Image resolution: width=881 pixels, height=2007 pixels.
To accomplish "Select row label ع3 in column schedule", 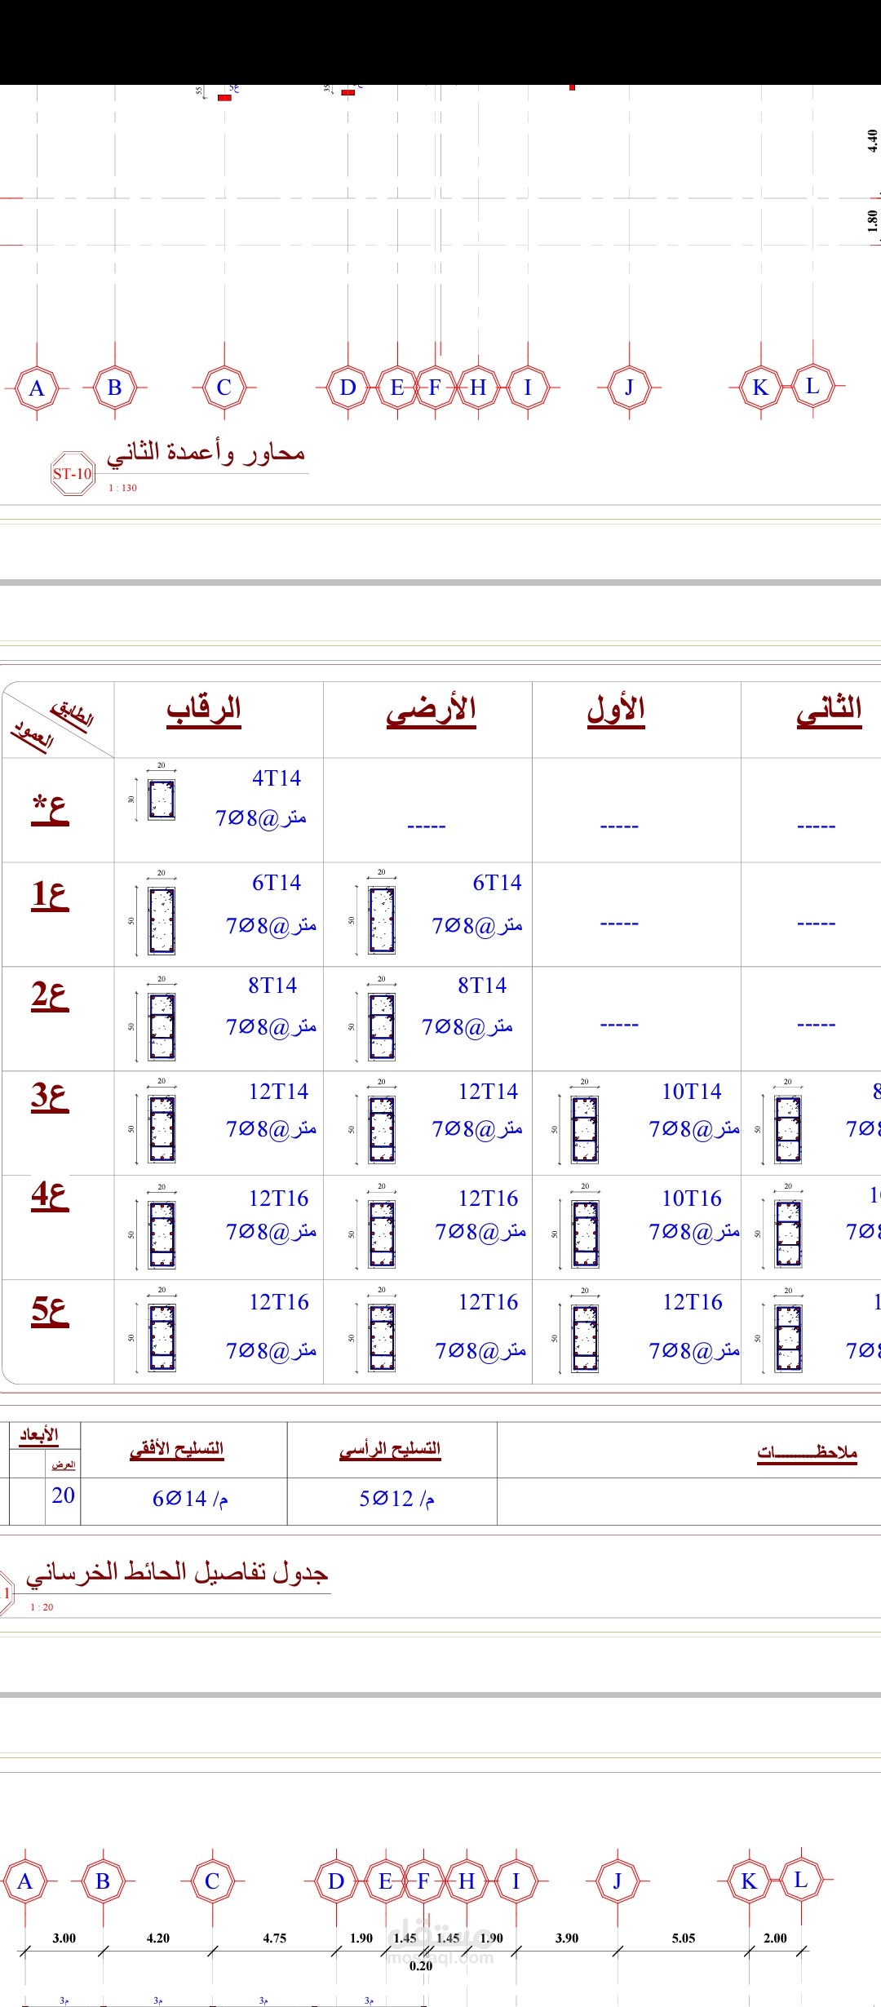I will click(50, 1097).
